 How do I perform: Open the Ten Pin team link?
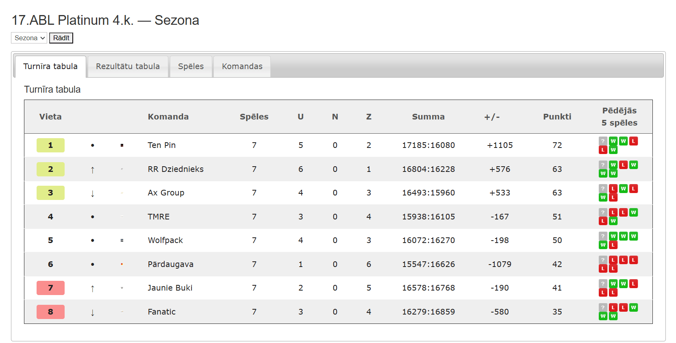click(x=161, y=145)
